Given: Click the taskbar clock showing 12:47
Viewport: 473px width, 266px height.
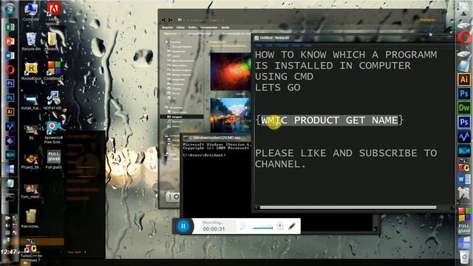Looking at the screenshot, I should [x=9, y=251].
